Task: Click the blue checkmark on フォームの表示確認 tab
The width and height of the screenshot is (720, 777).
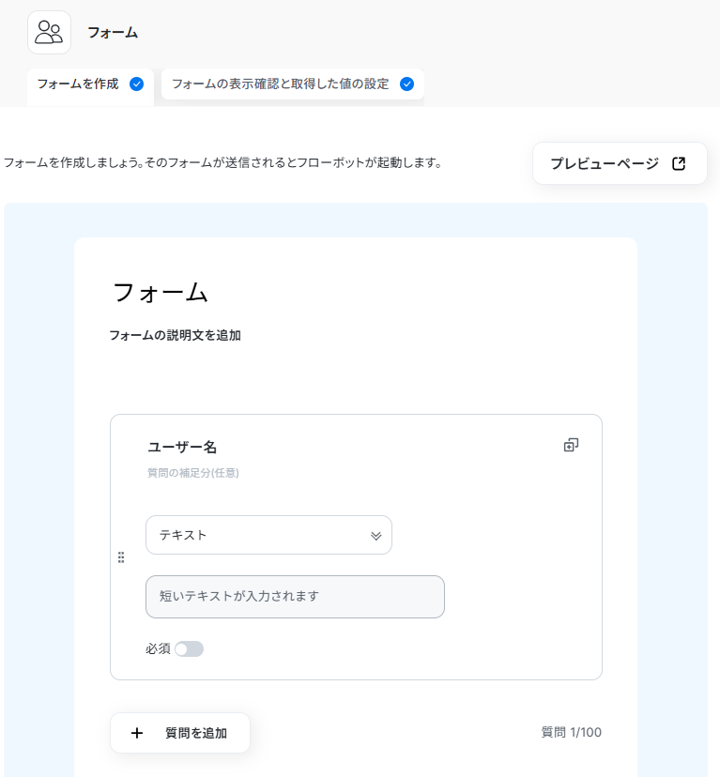Action: click(x=406, y=84)
